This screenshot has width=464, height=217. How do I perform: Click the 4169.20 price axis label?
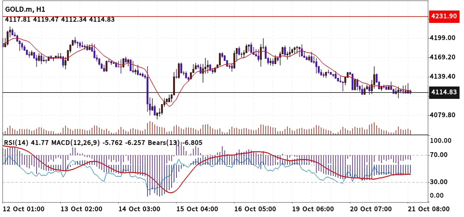click(x=443, y=57)
